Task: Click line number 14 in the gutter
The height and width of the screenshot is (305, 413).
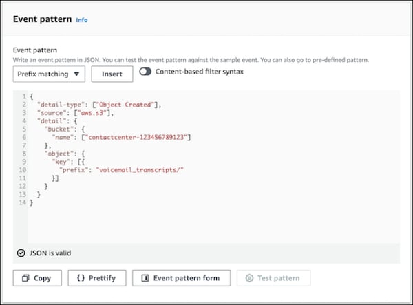Action: 23,202
